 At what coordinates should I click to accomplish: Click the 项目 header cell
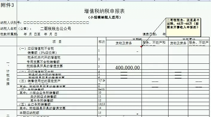click(x=57, y=42)
